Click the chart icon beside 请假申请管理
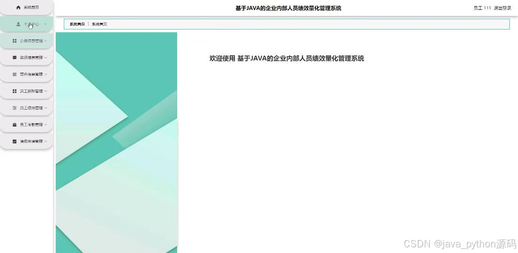The height and width of the screenshot is (253, 518). tap(15, 141)
